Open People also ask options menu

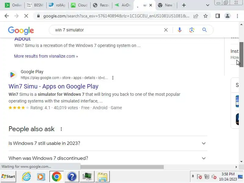[x=61, y=129]
